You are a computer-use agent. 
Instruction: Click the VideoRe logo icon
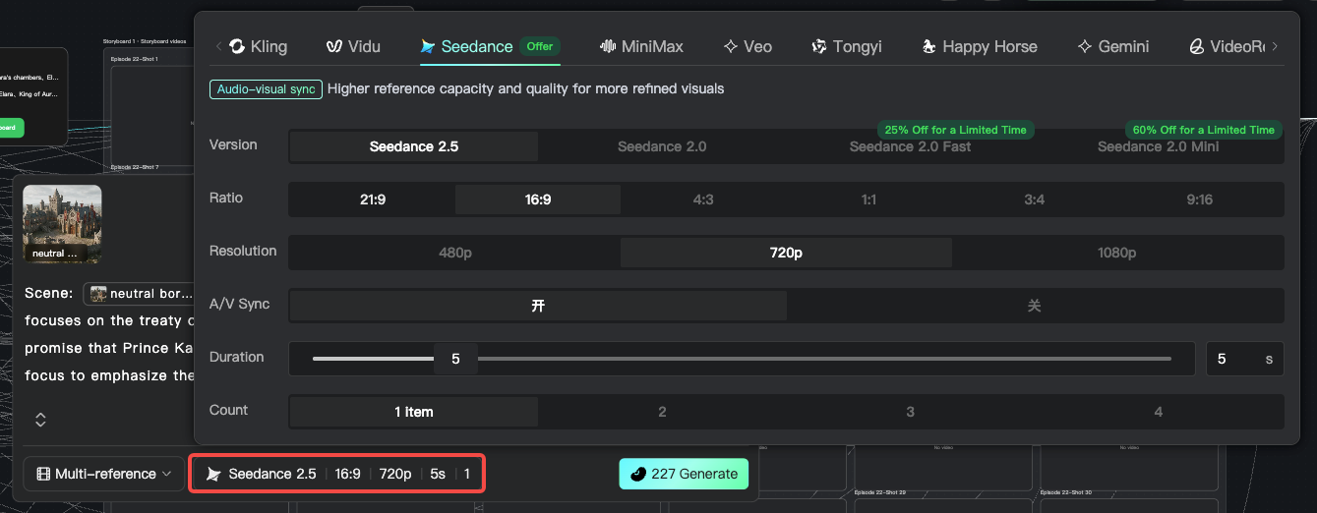click(1197, 46)
